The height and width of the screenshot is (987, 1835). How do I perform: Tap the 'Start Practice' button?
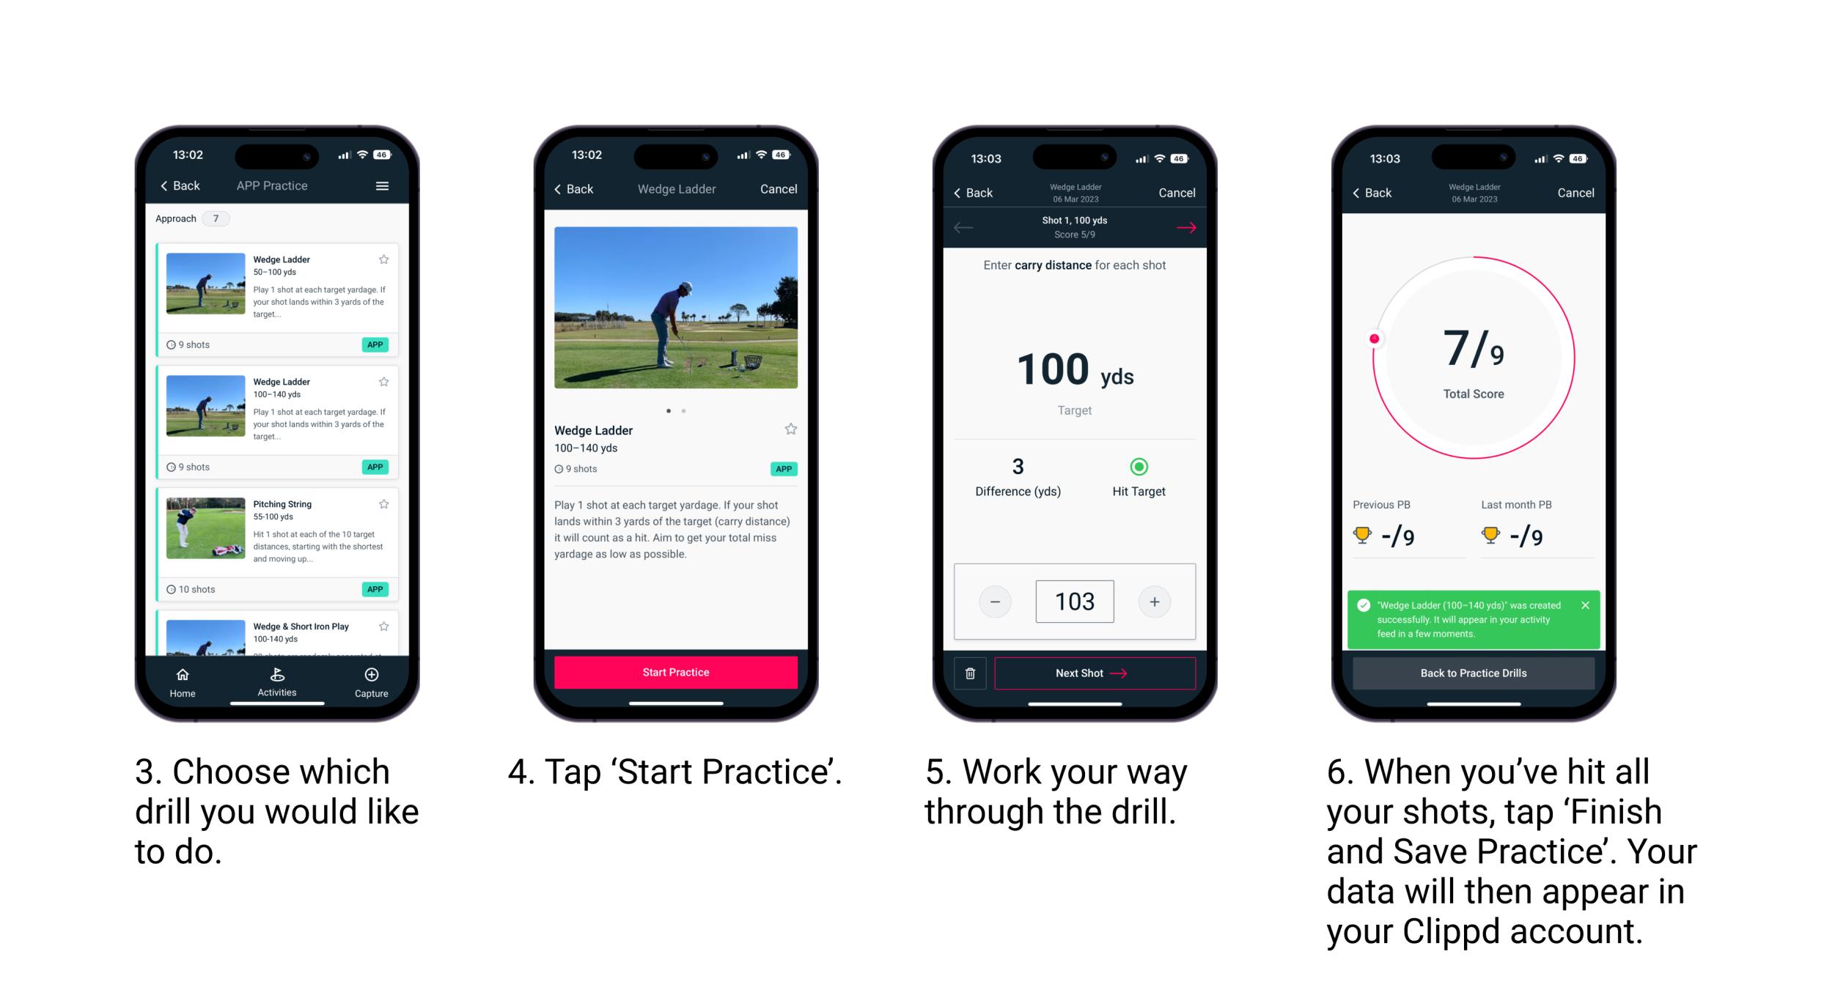[x=676, y=672]
